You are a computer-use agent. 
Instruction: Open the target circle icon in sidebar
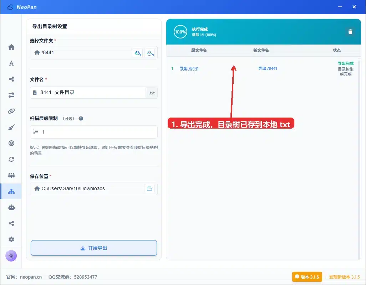11,143
